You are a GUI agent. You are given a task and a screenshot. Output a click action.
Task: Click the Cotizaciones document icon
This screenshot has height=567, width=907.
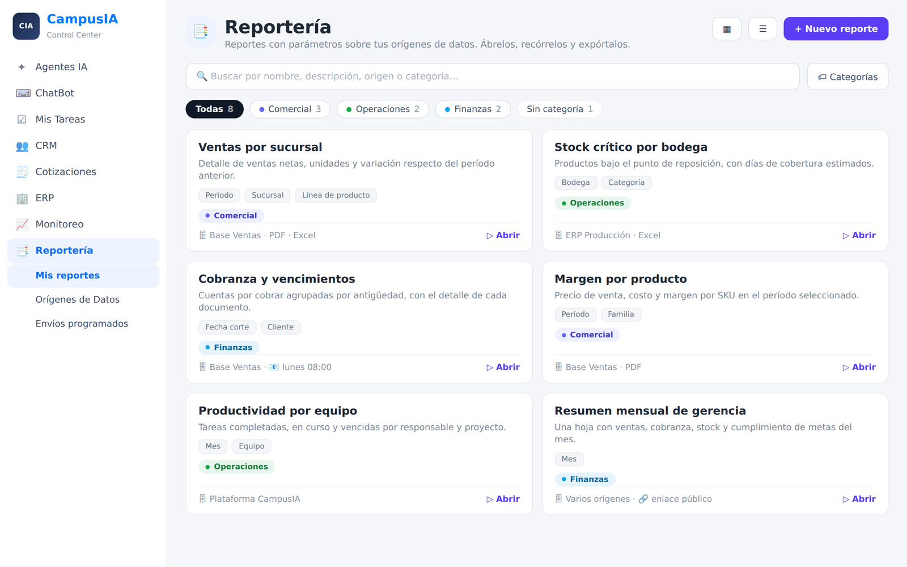22,172
